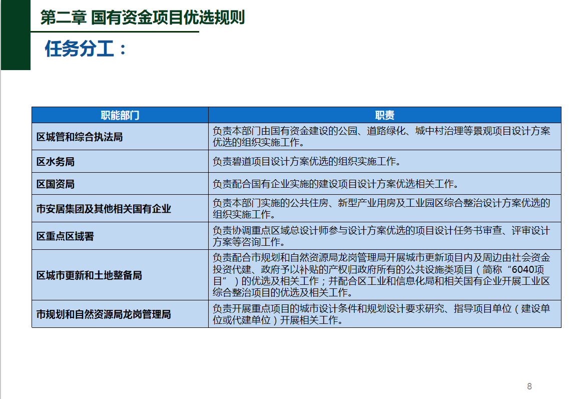Click the 重点区域总设计师 duty description
This screenshot has width=574, height=399.
381,236
